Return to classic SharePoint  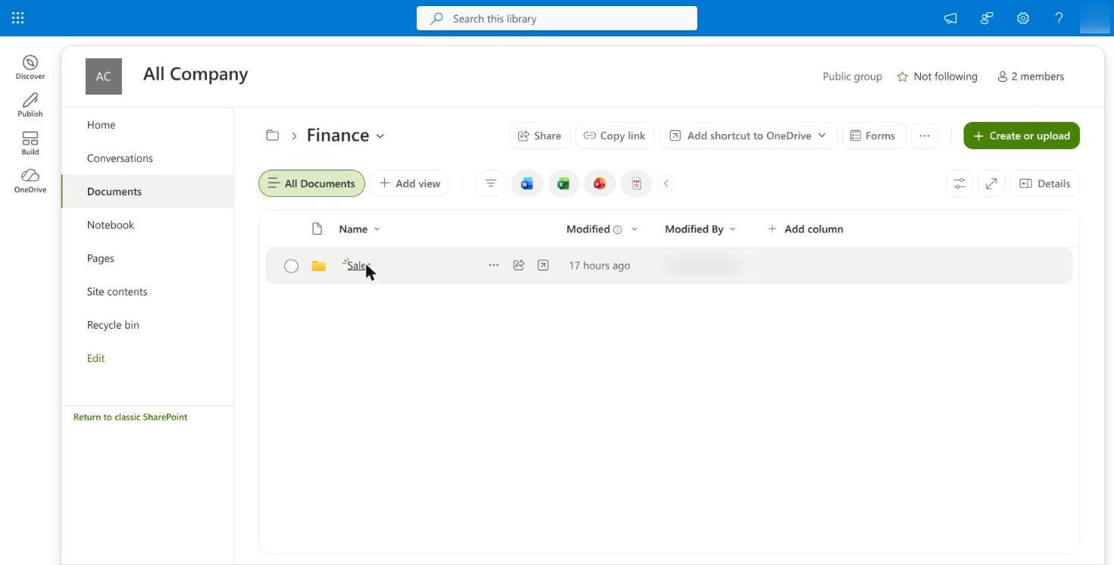(x=130, y=417)
